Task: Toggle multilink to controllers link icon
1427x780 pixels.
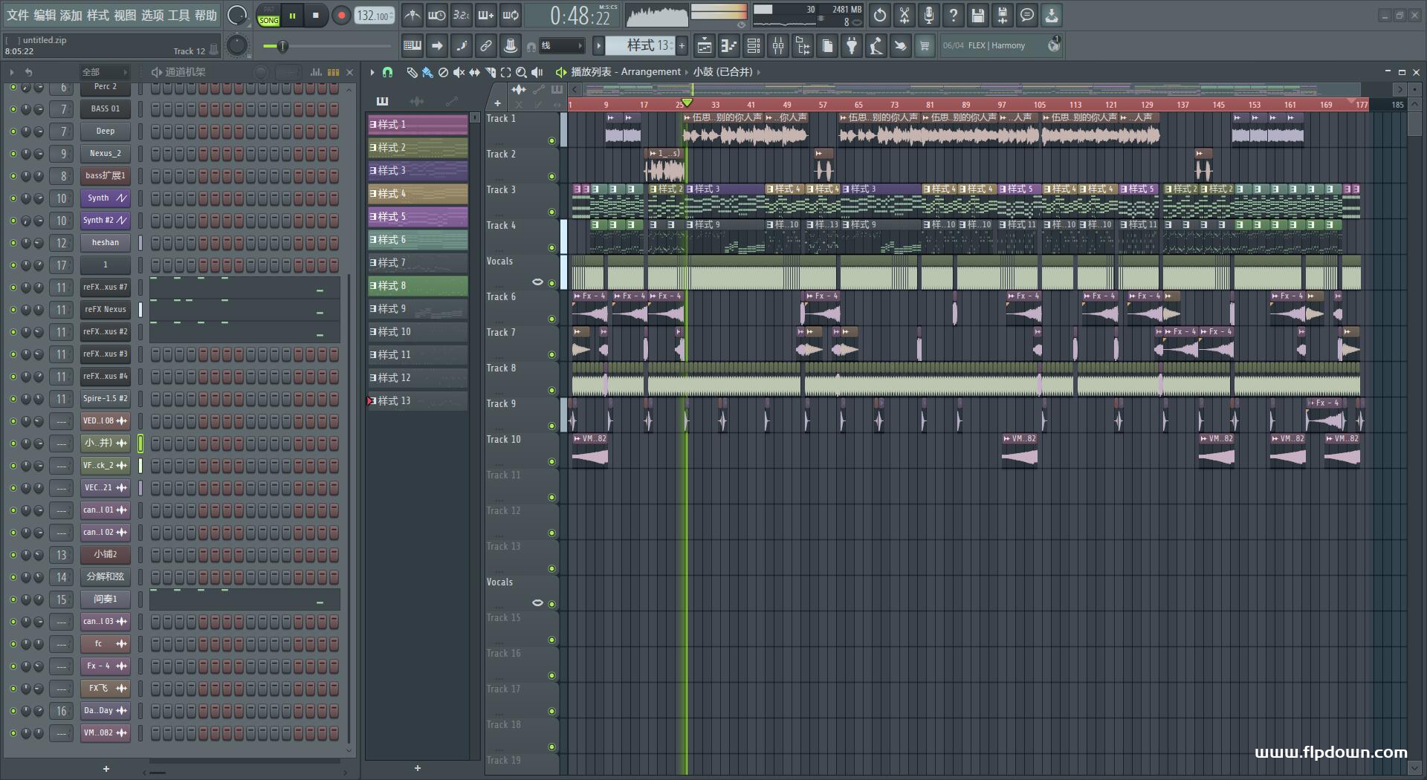Action: (486, 45)
